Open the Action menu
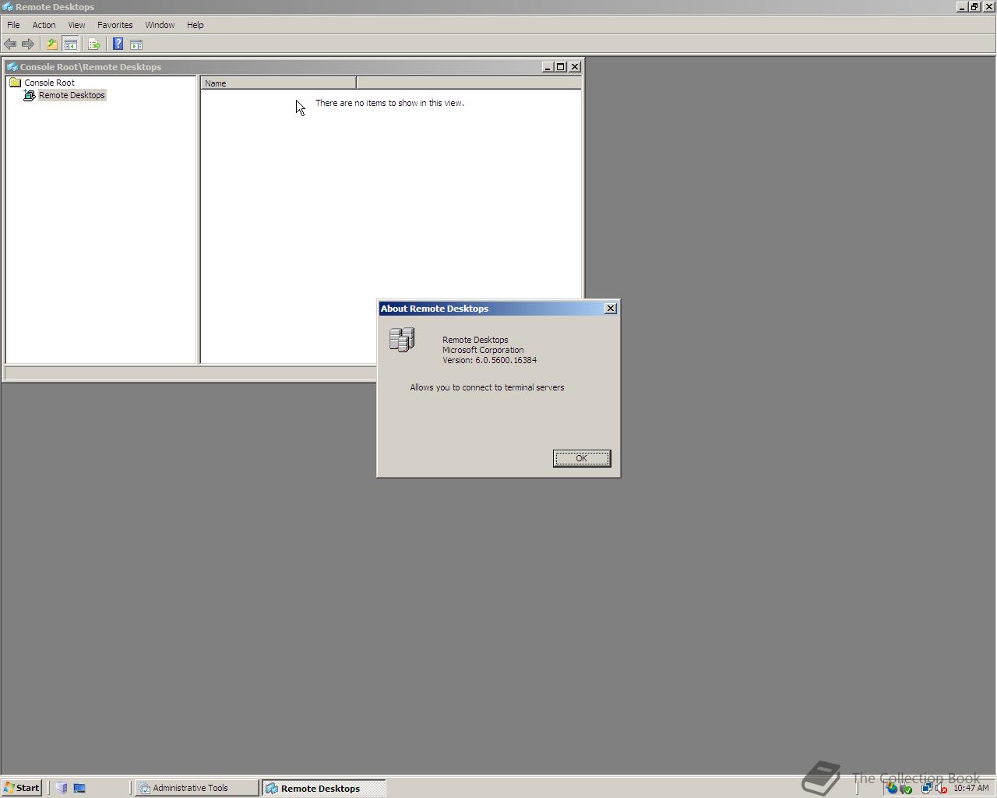Image resolution: width=997 pixels, height=798 pixels. (x=44, y=25)
